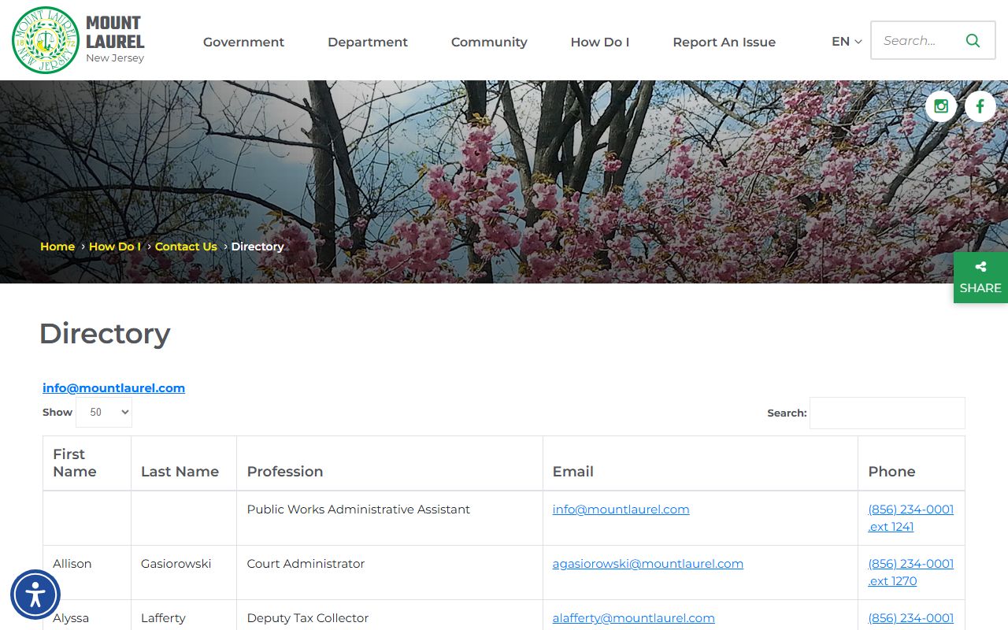Open the Government menu
Image resolution: width=1008 pixels, height=630 pixels.
(243, 42)
